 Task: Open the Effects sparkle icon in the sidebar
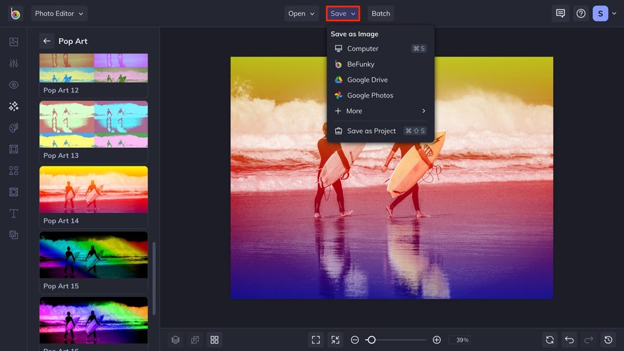point(13,106)
